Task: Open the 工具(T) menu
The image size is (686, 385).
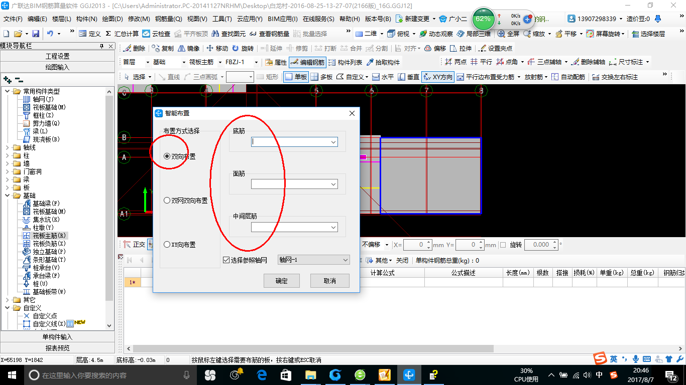Action: [222, 19]
